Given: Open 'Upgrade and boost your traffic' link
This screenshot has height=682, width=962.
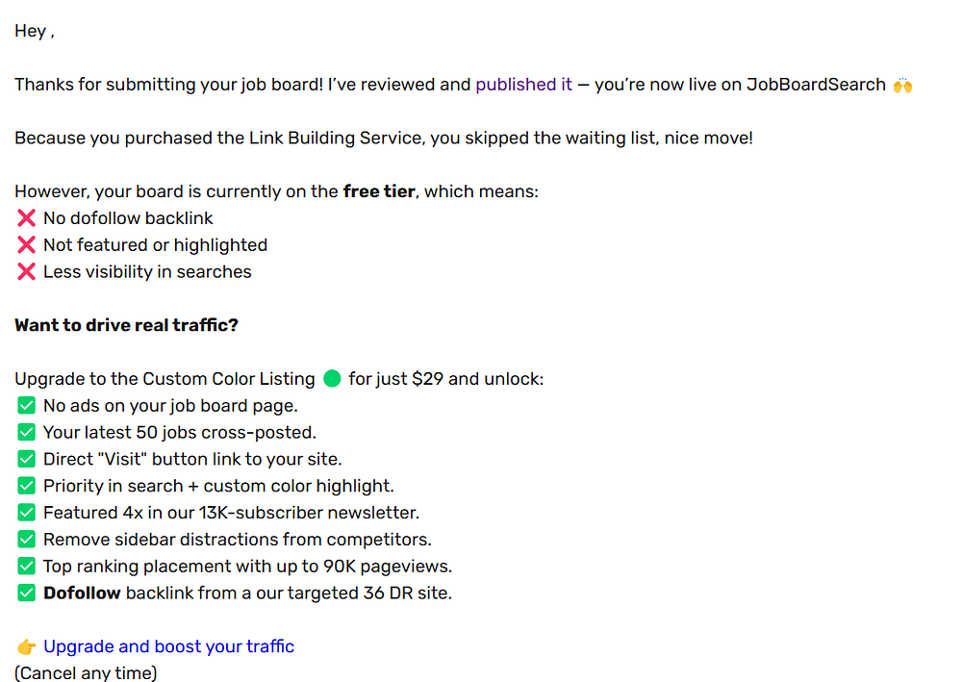Looking at the screenshot, I should (x=168, y=646).
